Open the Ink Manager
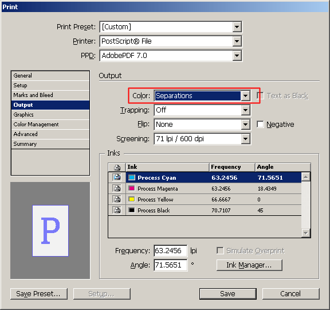Viewport: 330px width, 310px height. tap(249, 265)
